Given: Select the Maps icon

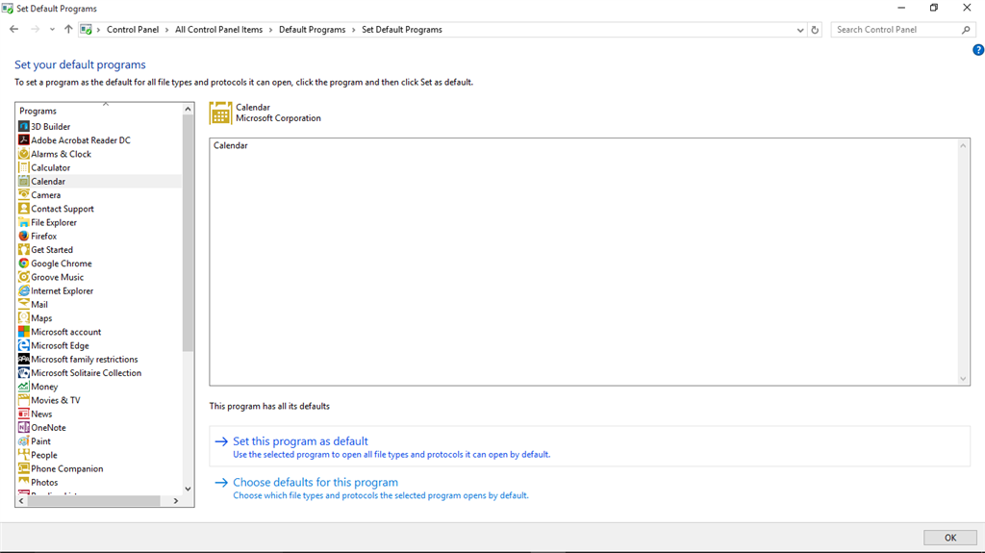Looking at the screenshot, I should 24,318.
